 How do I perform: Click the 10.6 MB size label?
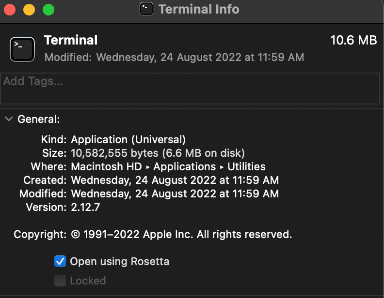(x=353, y=40)
